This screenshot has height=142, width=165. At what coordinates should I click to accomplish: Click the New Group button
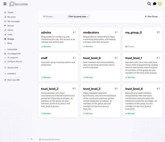point(151,16)
